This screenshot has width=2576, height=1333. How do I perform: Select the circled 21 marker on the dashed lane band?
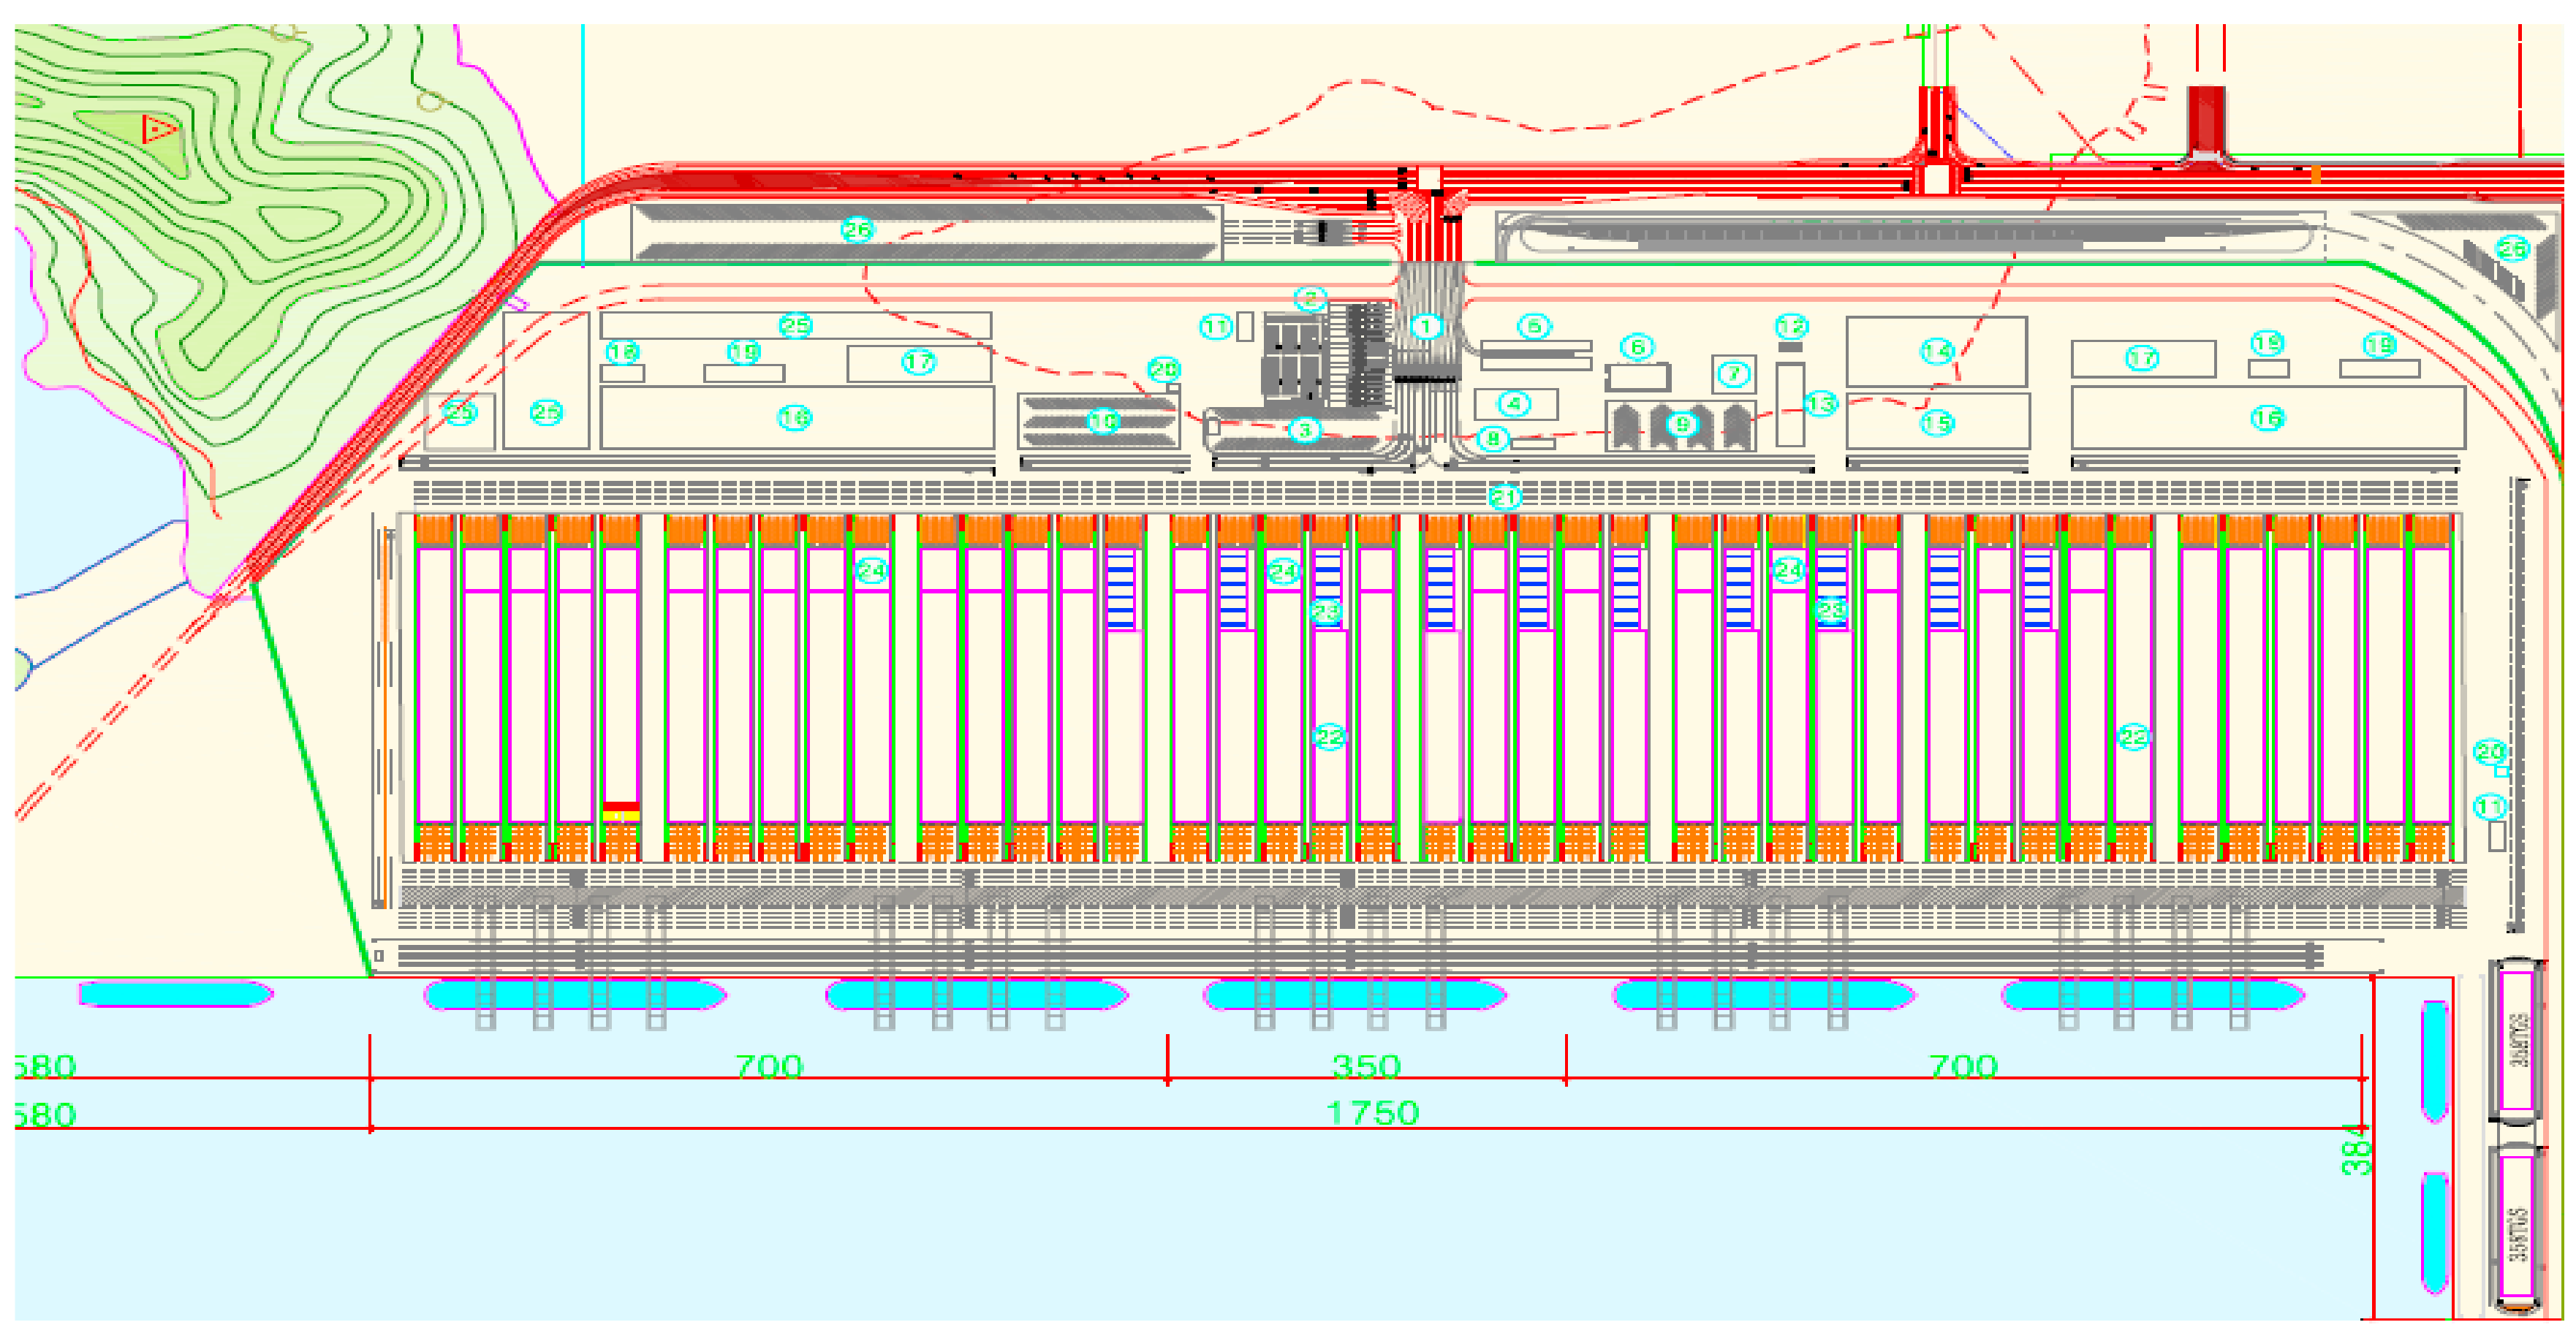point(1505,496)
